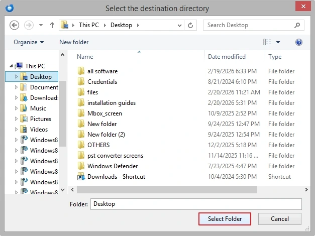315x236 pixels.
Task: Click the Thunderbird app icon in title bar
Action: coord(10,8)
